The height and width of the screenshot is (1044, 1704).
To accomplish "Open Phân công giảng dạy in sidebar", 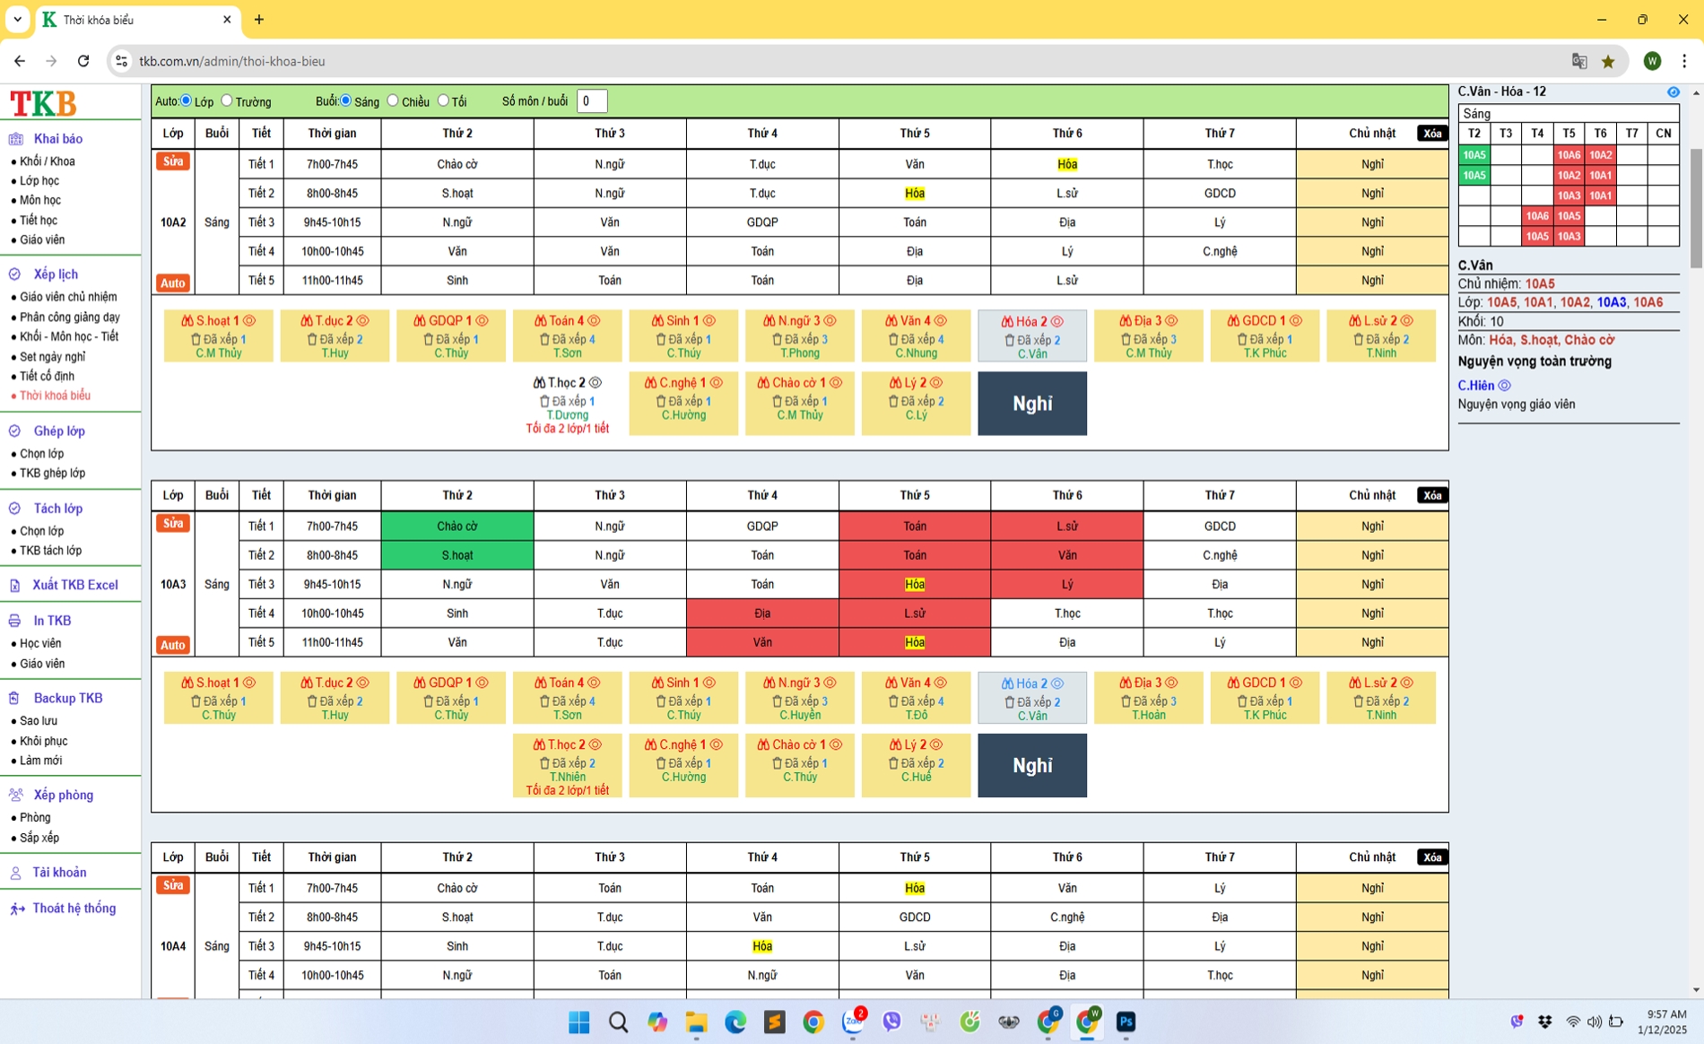I will coord(69,317).
